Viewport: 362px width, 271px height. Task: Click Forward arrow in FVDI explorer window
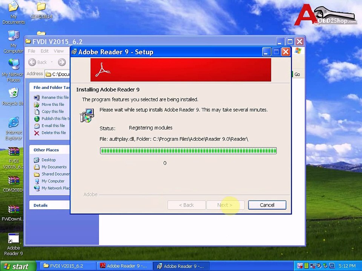tap(61, 62)
